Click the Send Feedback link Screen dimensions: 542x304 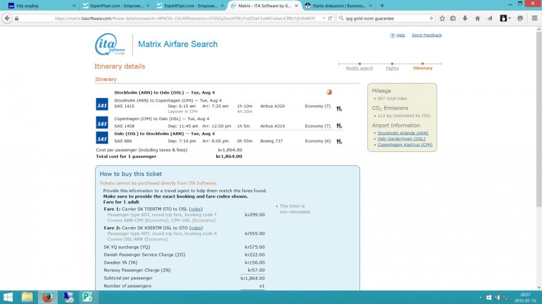coord(426,35)
